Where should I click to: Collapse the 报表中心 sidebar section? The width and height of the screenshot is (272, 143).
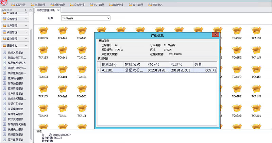click(26, 45)
